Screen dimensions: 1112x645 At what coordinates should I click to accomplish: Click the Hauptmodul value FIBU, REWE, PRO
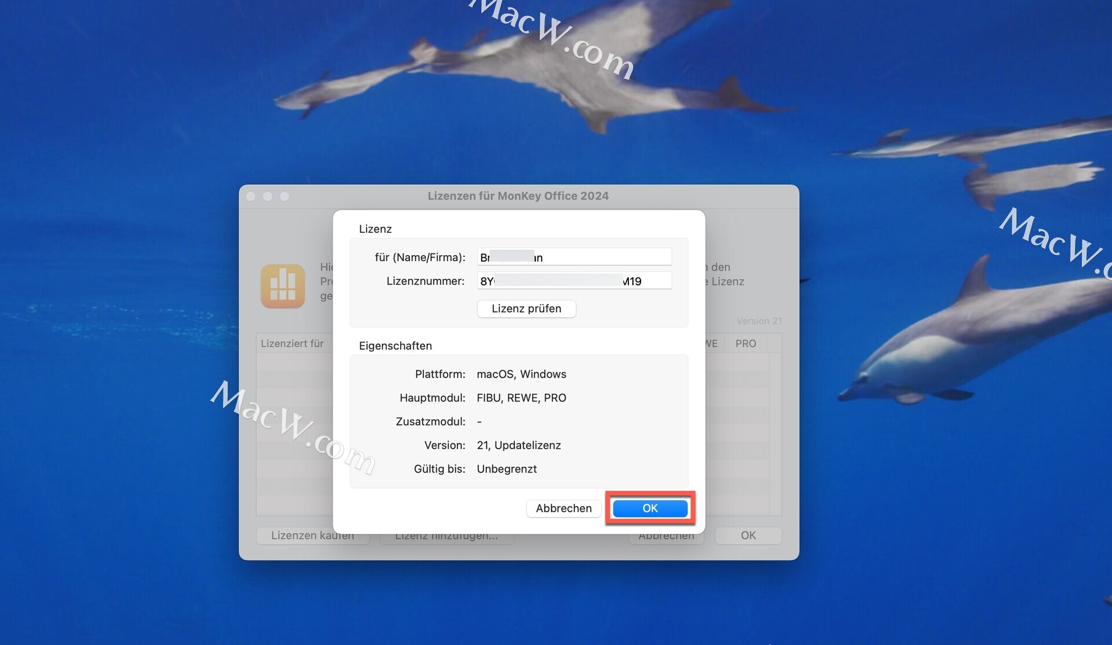(x=521, y=398)
